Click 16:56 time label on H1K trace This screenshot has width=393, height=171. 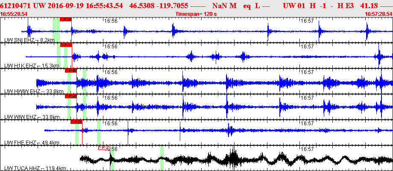[111, 47]
